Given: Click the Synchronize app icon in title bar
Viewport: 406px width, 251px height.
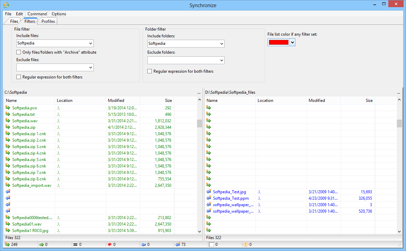Looking at the screenshot, I should [x=6, y=5].
